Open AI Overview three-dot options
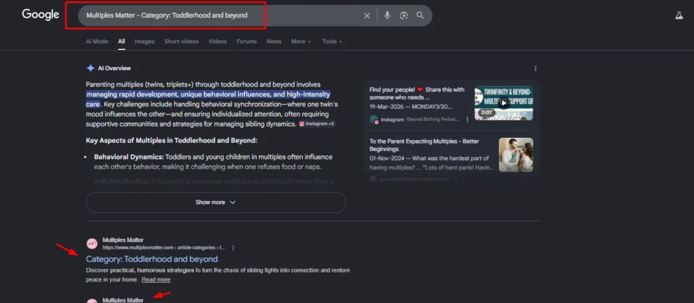The image size is (694, 303). pyautogui.click(x=535, y=68)
